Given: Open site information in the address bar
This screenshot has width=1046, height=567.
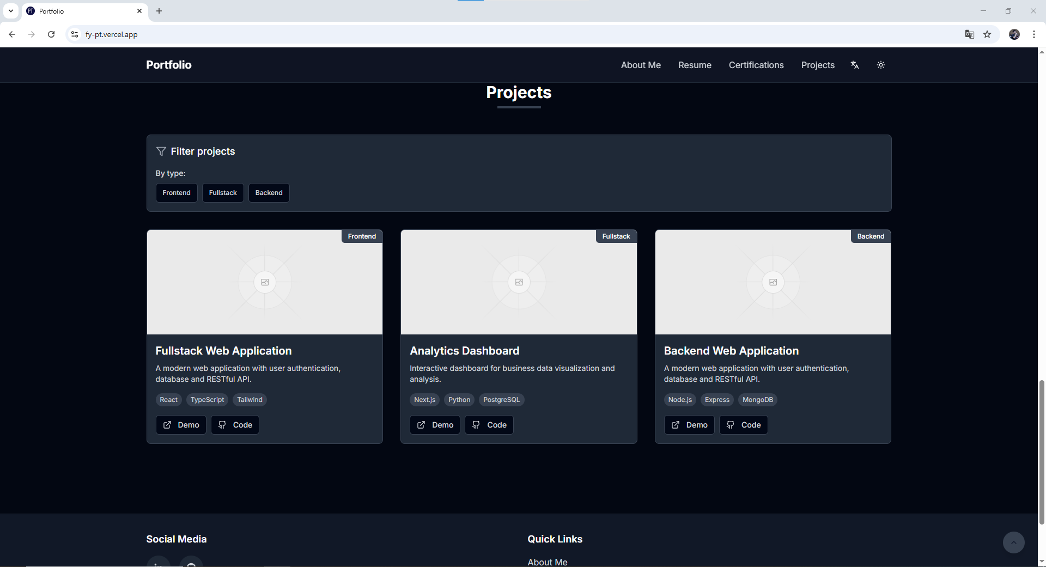Looking at the screenshot, I should pos(74,34).
